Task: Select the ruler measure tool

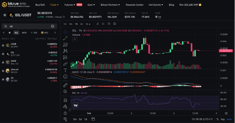Action: [x=65, y=85]
